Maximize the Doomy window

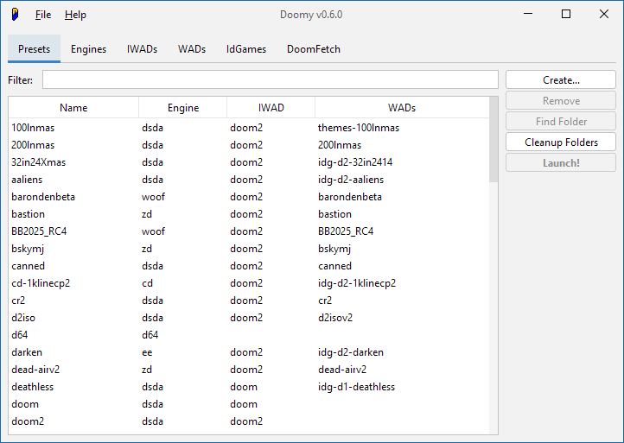click(x=566, y=15)
